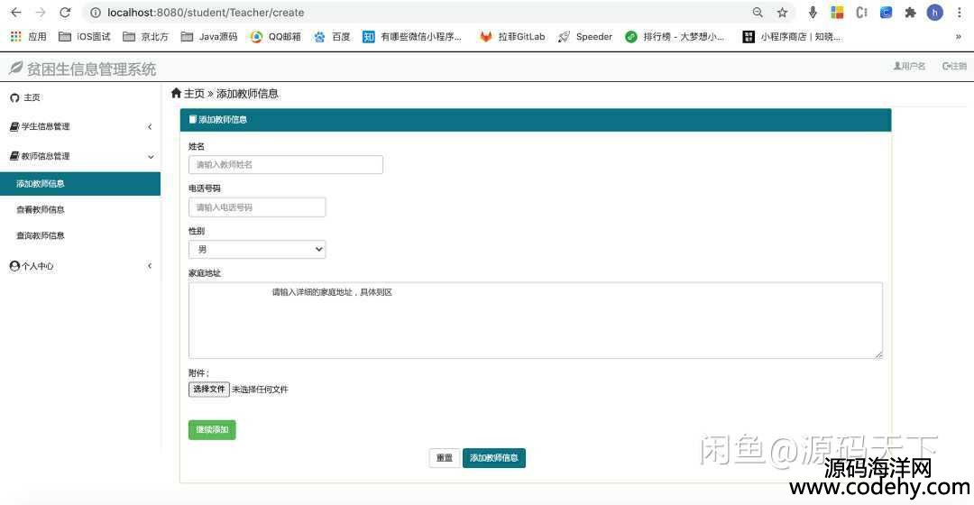
Task: Click the leaf logo beside system title
Action: (15, 69)
